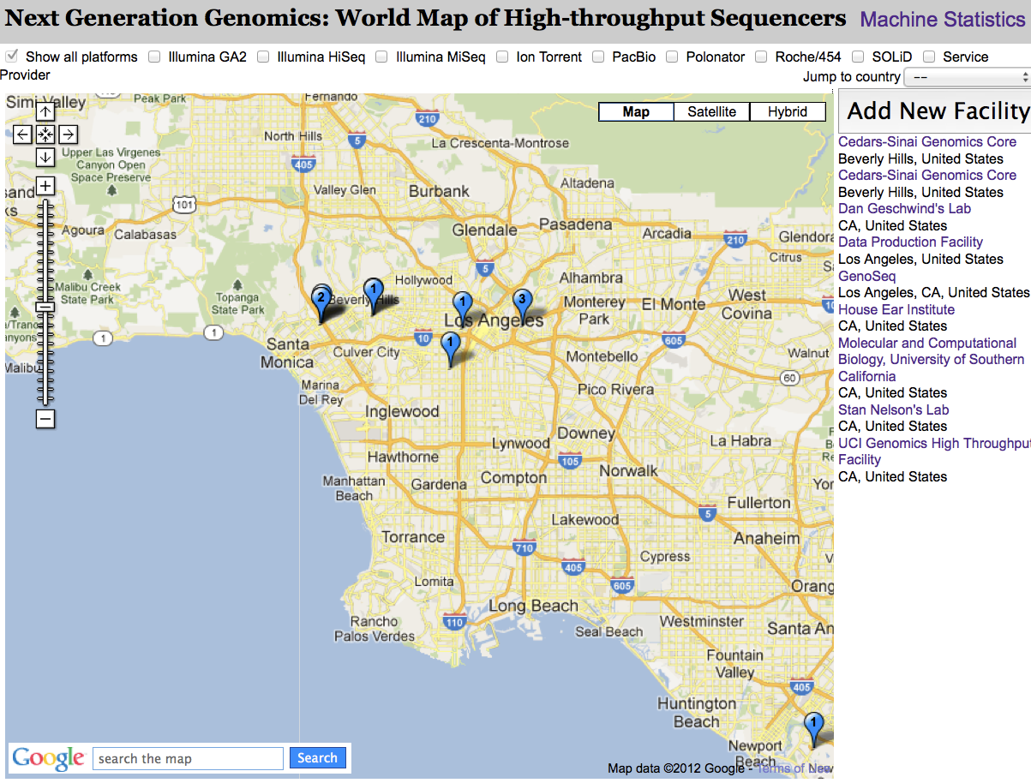This screenshot has width=1031, height=783.
Task: Pan the map up with the arrow
Action: click(45, 111)
